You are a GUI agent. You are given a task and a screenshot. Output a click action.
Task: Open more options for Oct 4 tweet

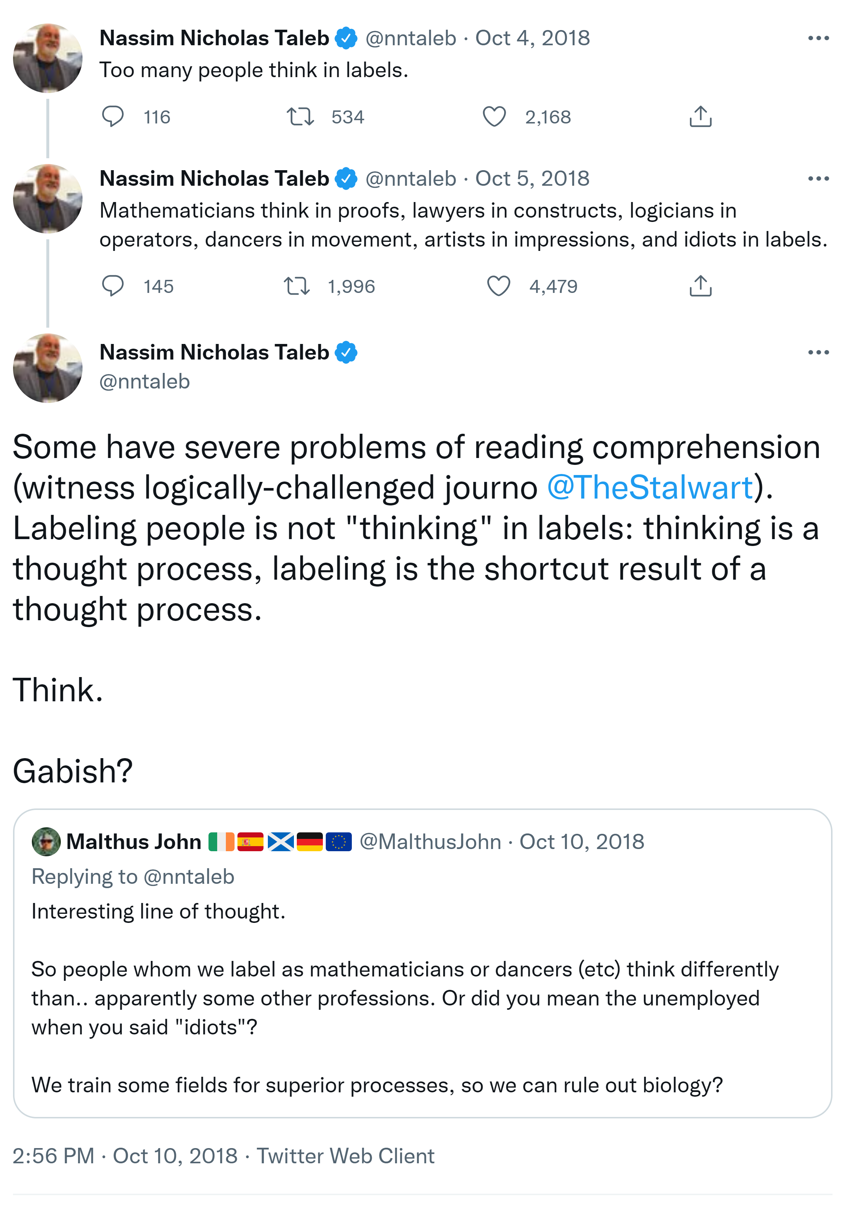[818, 38]
